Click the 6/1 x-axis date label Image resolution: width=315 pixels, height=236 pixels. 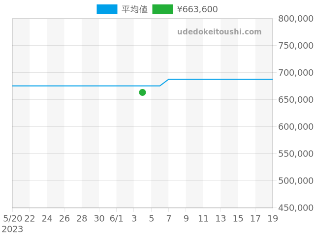tap(116, 218)
